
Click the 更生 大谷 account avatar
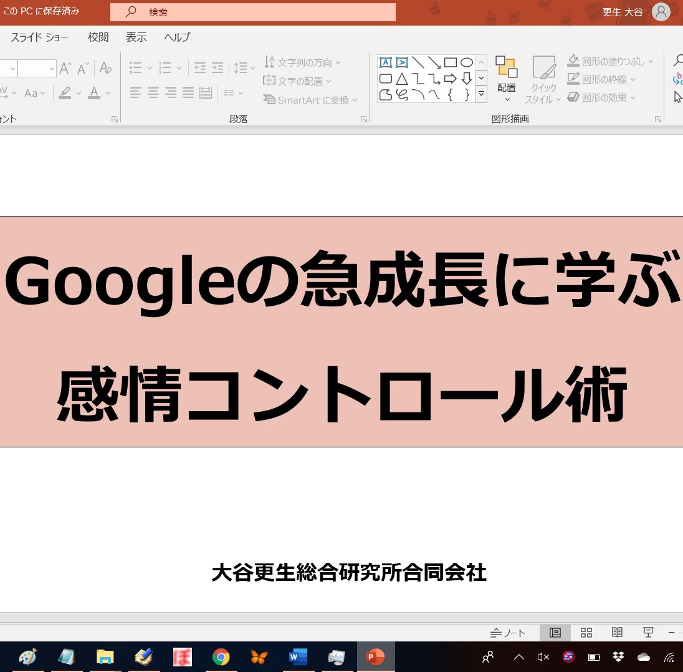661,12
